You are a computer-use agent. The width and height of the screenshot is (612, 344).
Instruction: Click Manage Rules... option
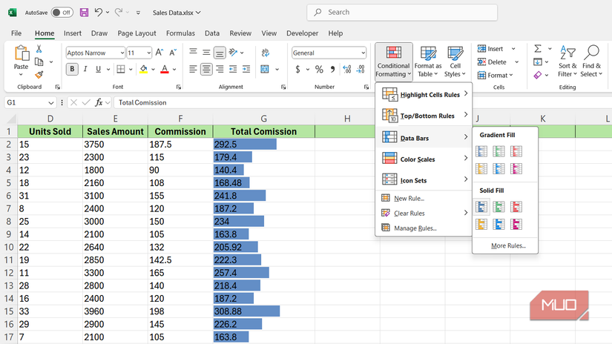pos(415,228)
